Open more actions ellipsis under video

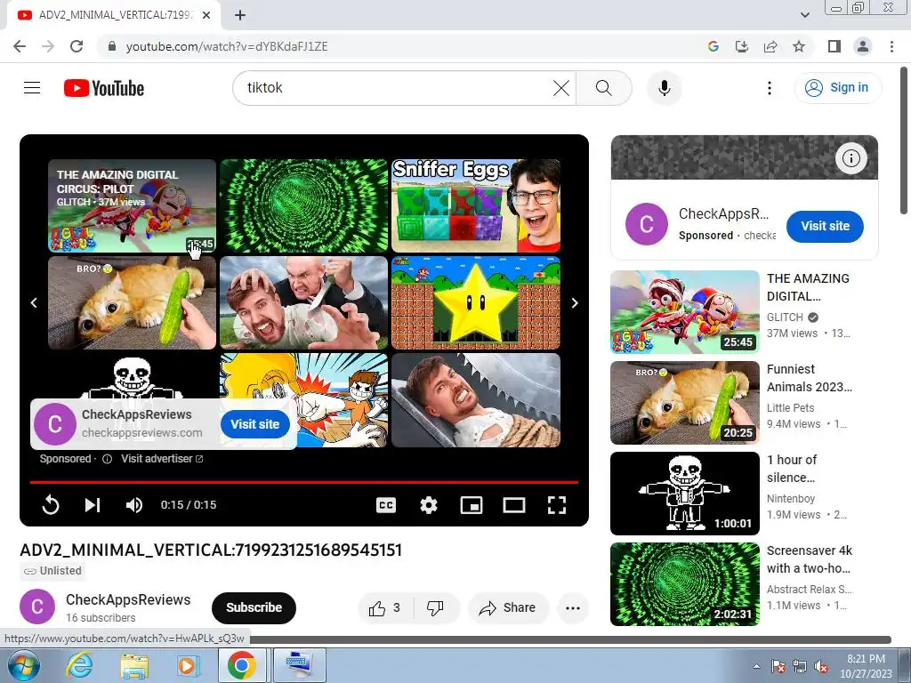tap(573, 608)
